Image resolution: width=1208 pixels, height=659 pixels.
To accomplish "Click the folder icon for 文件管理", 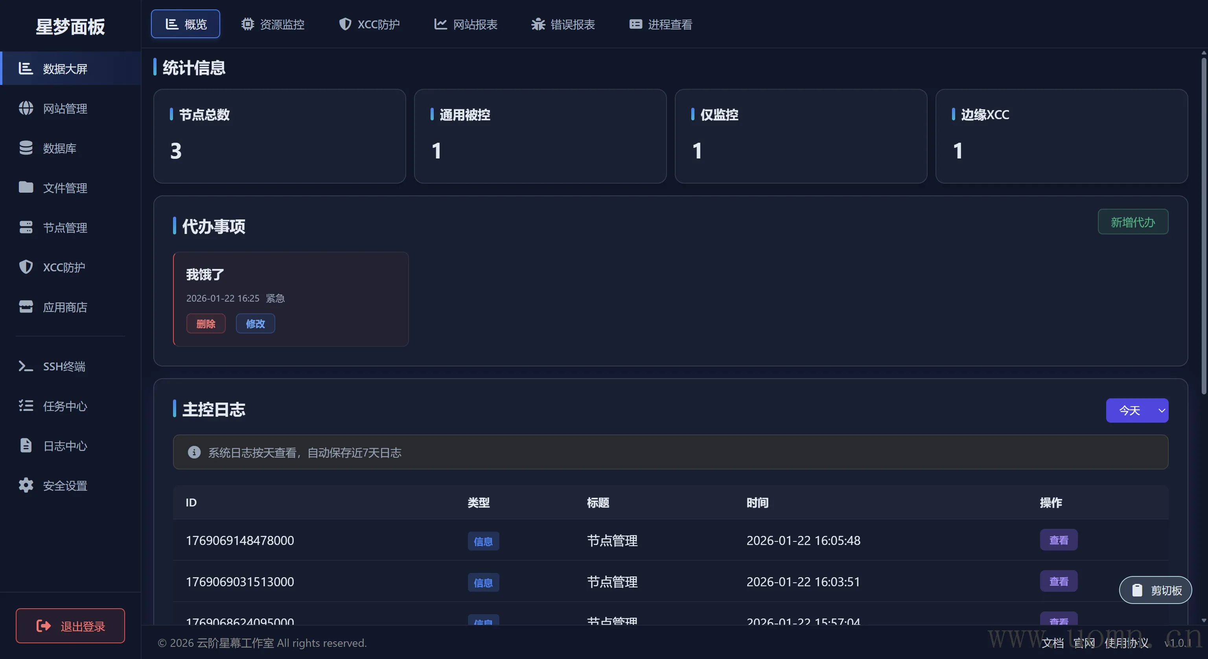I will coord(26,188).
